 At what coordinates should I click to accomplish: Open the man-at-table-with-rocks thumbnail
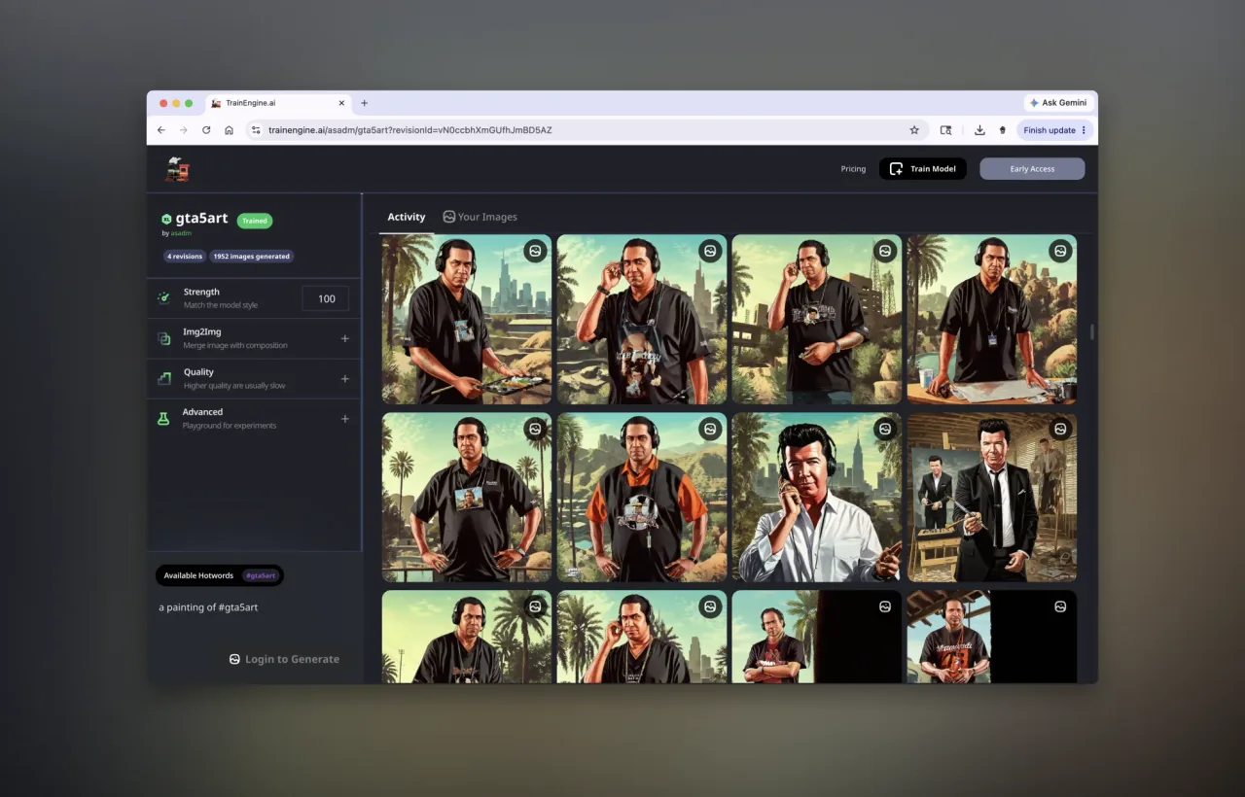click(x=992, y=319)
